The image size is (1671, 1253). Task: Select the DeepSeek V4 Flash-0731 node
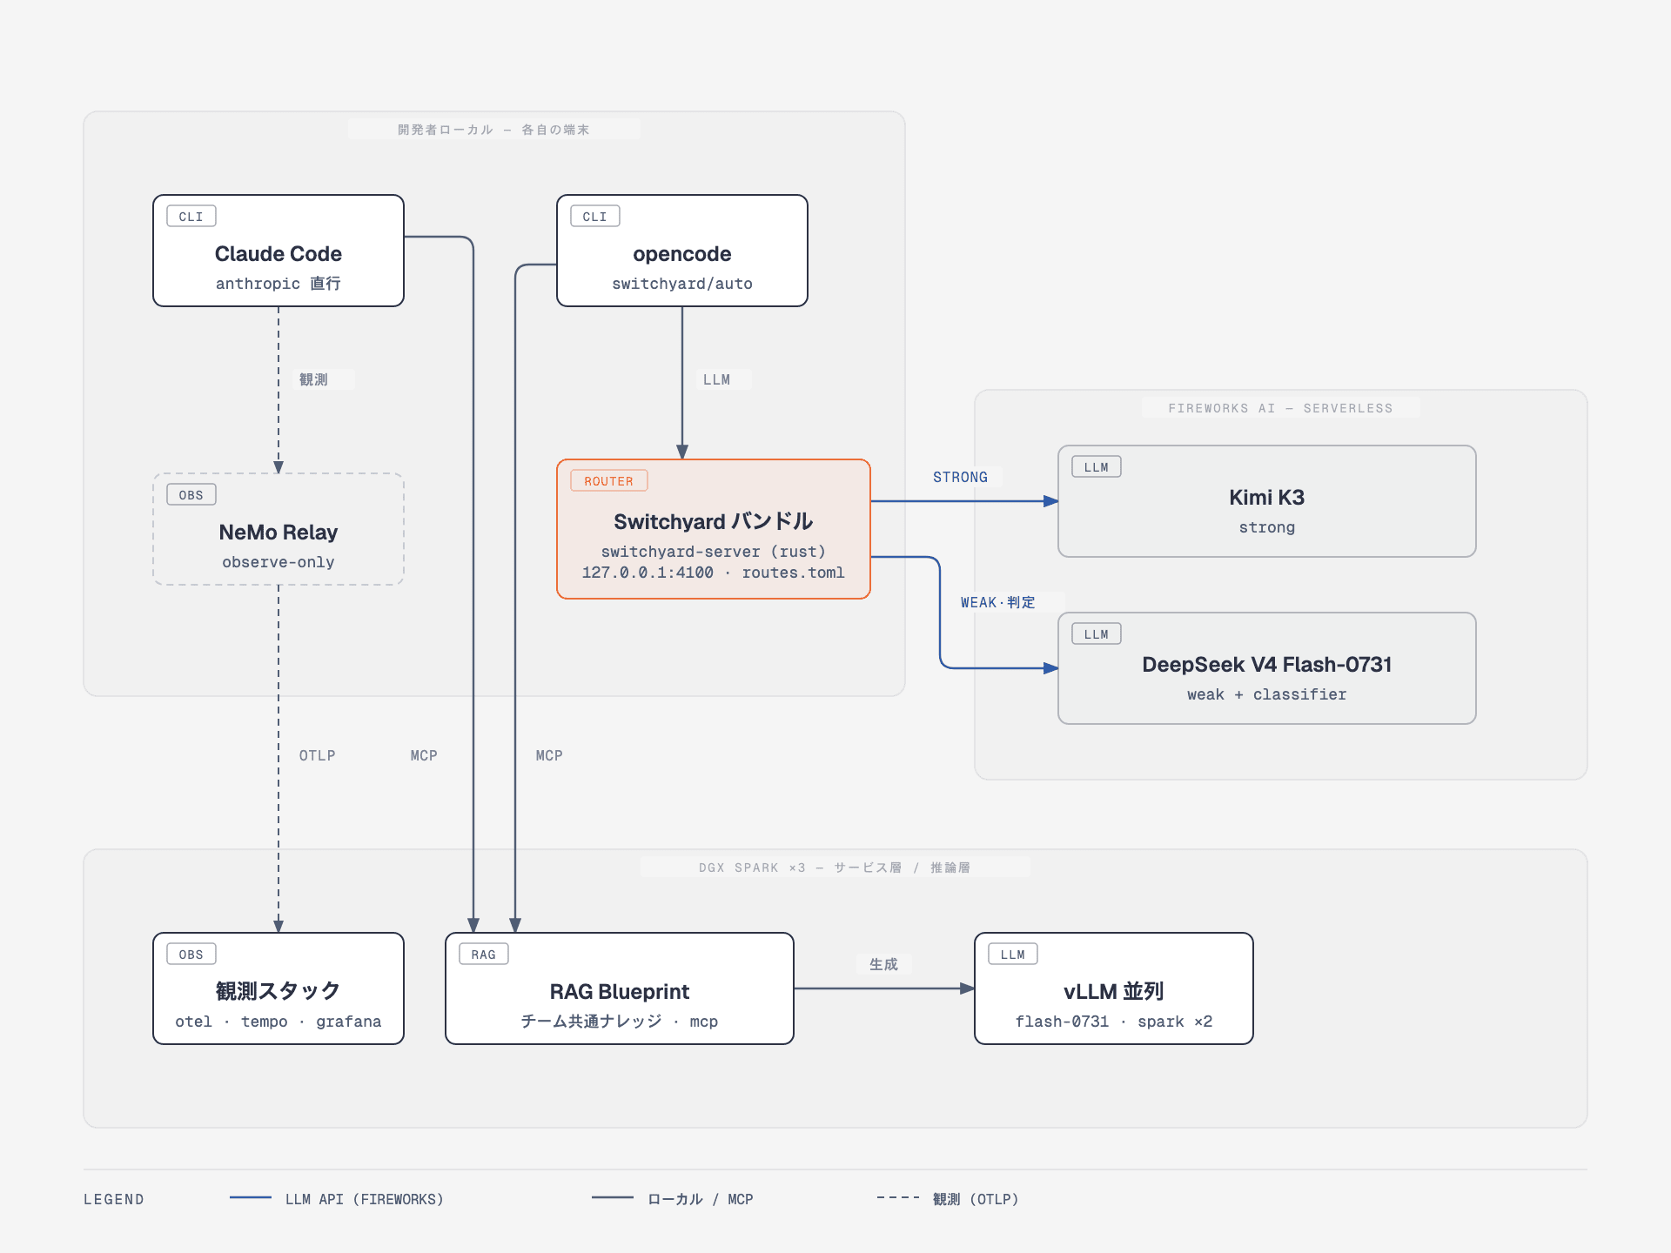[x=1267, y=668]
